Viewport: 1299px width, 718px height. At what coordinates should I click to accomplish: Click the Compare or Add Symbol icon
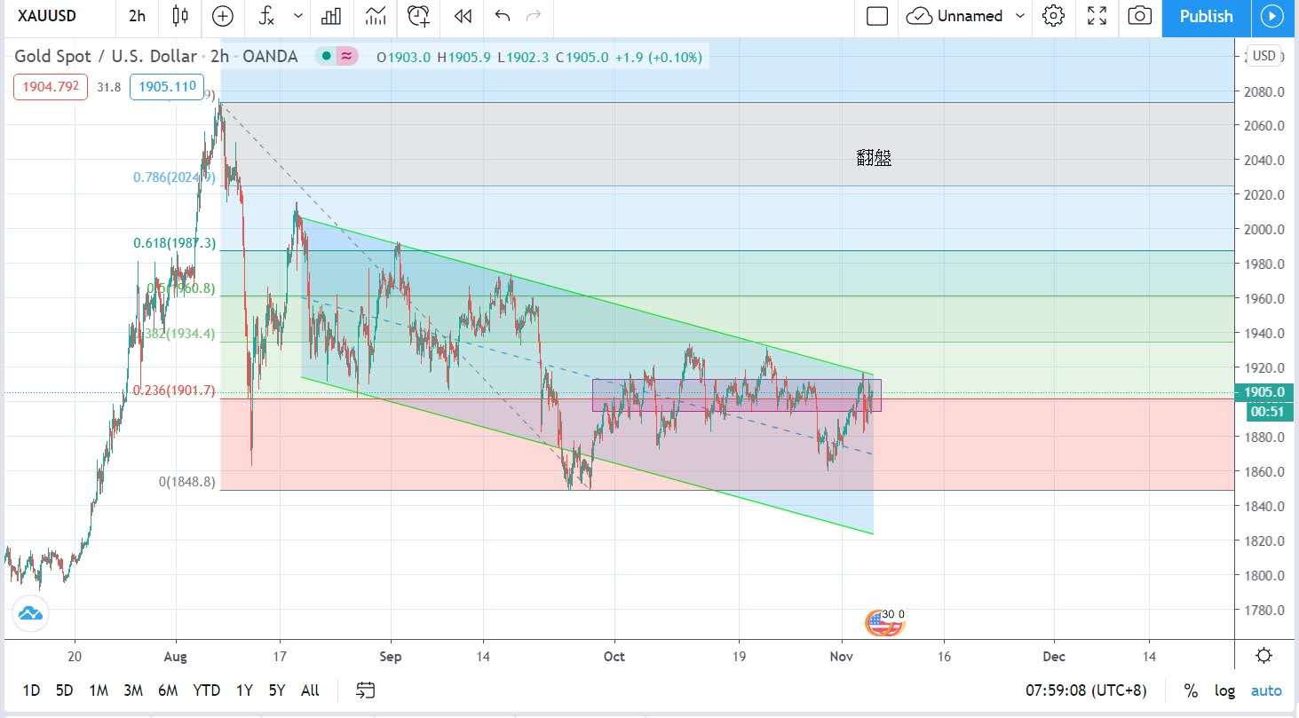point(222,16)
